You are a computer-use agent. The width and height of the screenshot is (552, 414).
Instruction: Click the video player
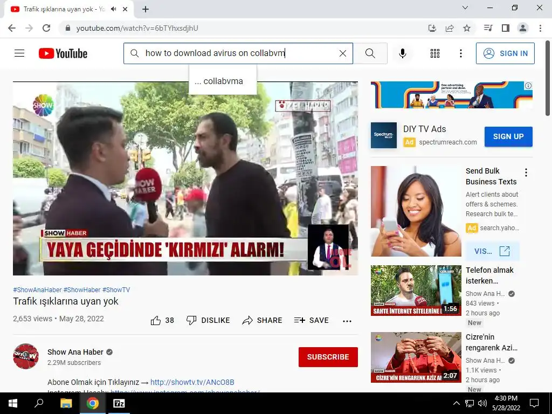(185, 178)
